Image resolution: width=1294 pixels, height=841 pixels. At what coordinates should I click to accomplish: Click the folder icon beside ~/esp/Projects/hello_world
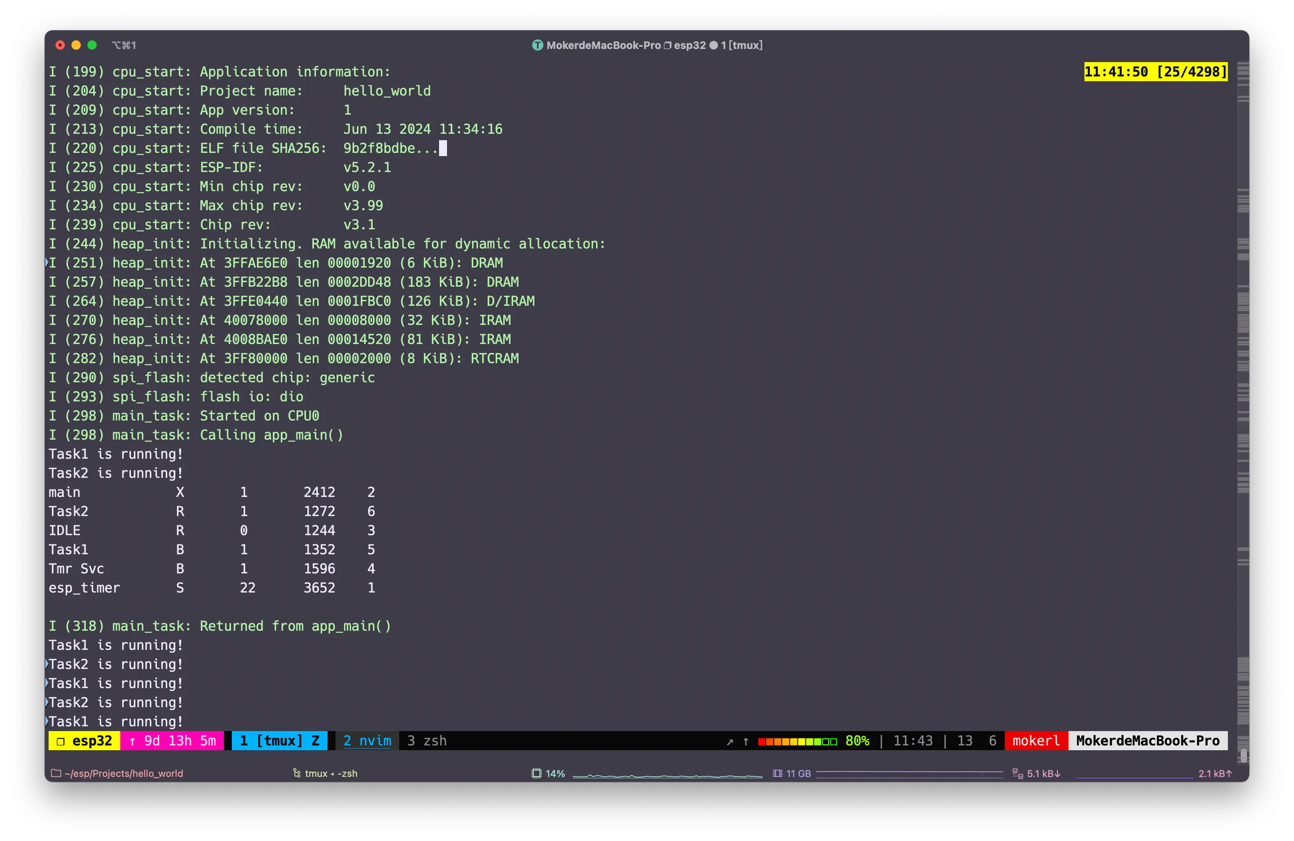tap(55, 773)
